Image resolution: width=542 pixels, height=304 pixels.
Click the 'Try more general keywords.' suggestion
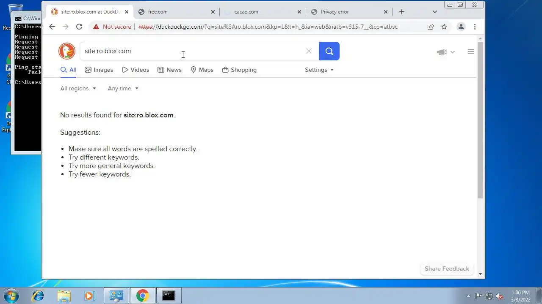(x=112, y=166)
